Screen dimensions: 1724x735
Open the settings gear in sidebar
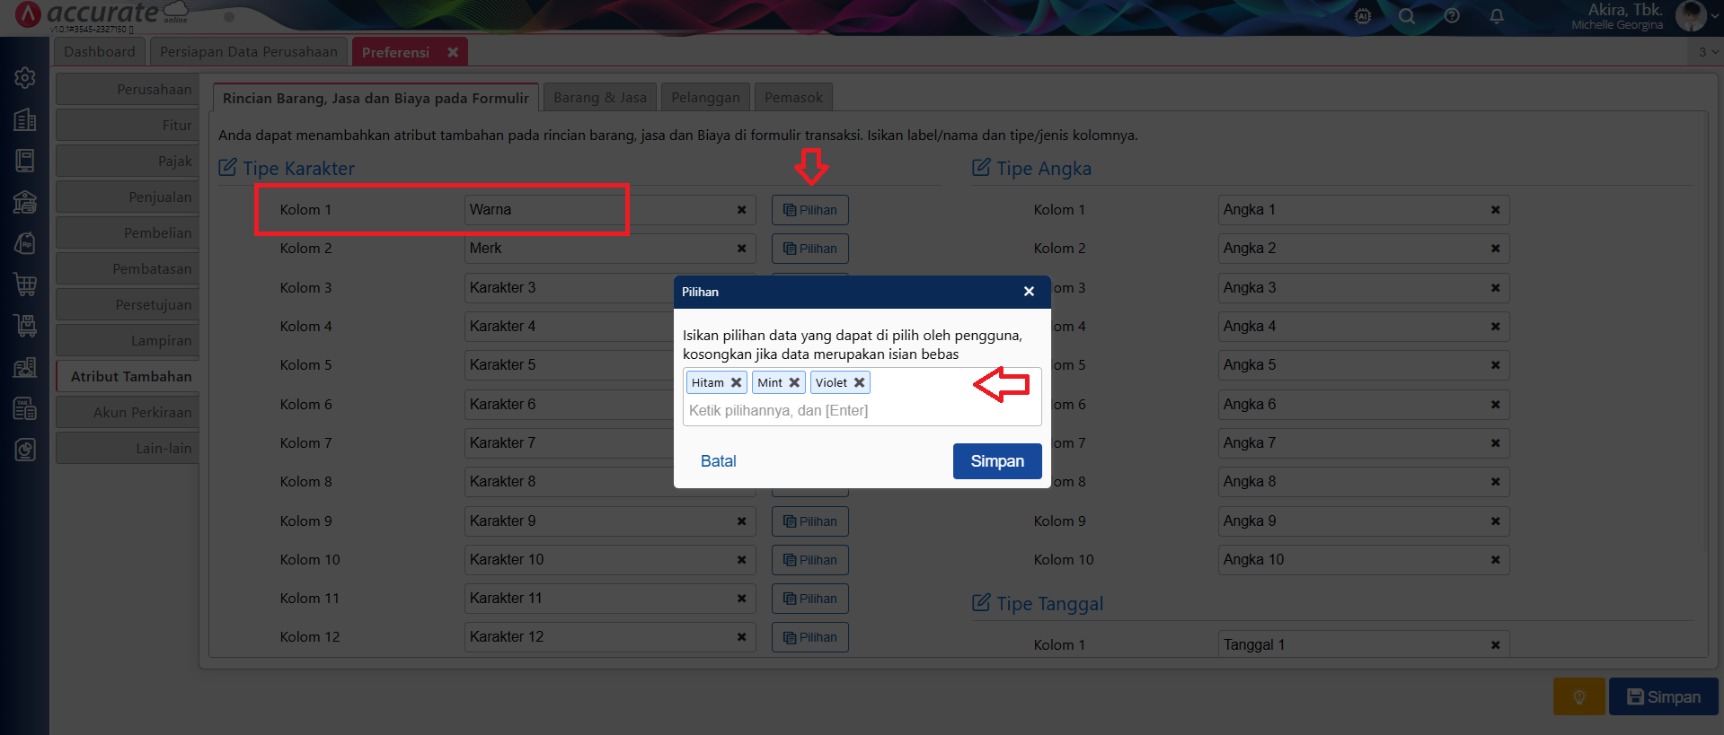coord(25,78)
